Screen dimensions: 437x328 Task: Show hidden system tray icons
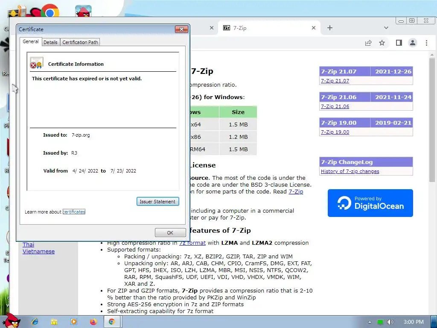tap(370, 322)
